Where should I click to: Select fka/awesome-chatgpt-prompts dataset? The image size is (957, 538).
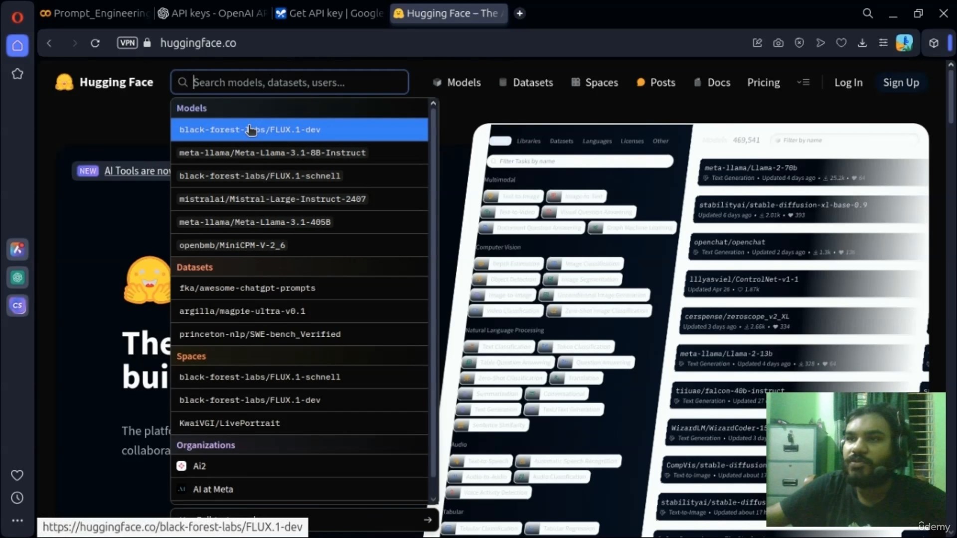tap(299, 288)
